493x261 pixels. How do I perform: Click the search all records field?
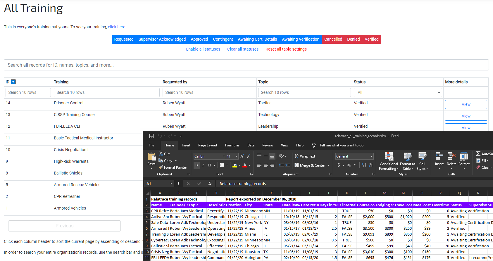click(246, 65)
